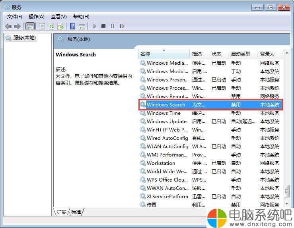Click 自动(延迟... startup type of Windows Update
The height and width of the screenshot is (228, 294).
(243, 121)
